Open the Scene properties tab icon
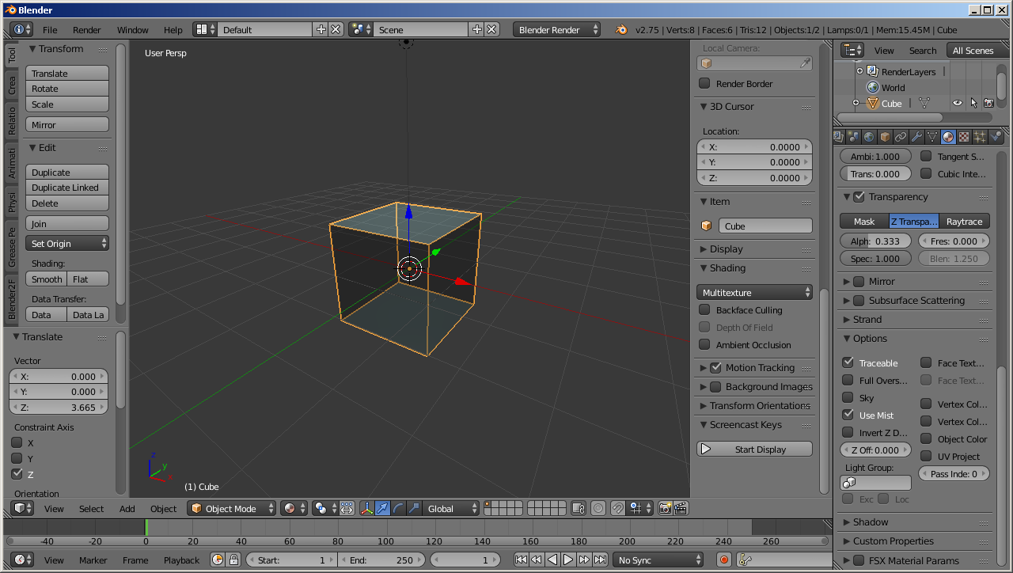 point(853,137)
